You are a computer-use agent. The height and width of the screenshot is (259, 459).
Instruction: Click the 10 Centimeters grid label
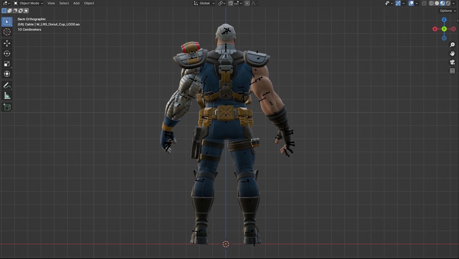click(x=29, y=29)
